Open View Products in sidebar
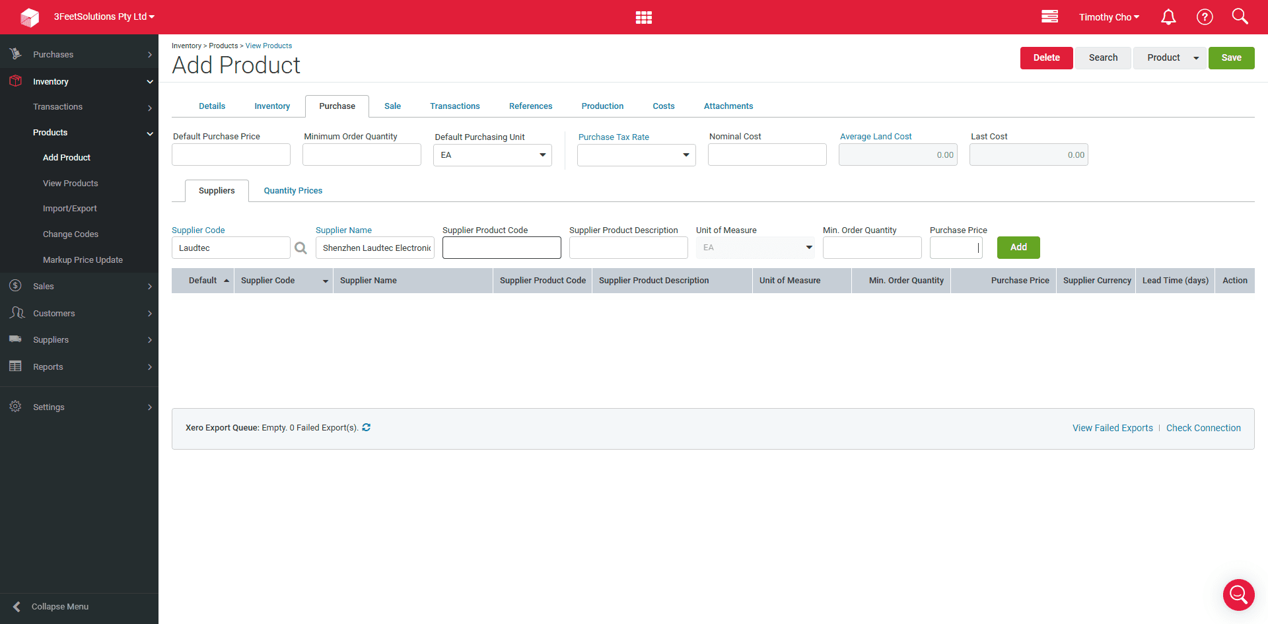The image size is (1268, 624). [70, 184]
